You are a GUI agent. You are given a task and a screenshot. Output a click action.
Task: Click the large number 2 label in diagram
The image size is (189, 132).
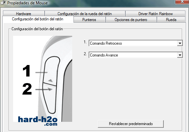(x=27, y=89)
